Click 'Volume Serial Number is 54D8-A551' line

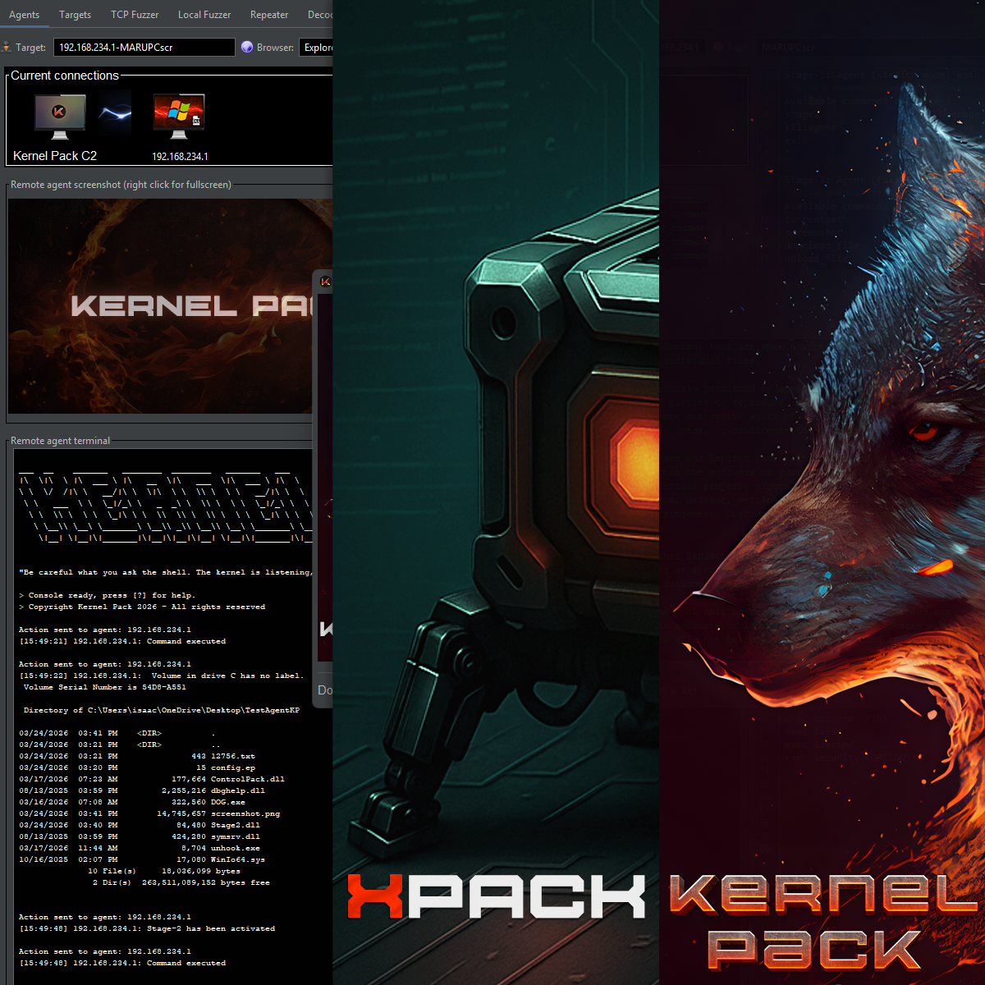click(105, 687)
